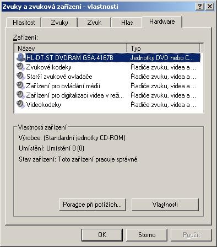Sort devices by the Název column header

(x=70, y=48)
